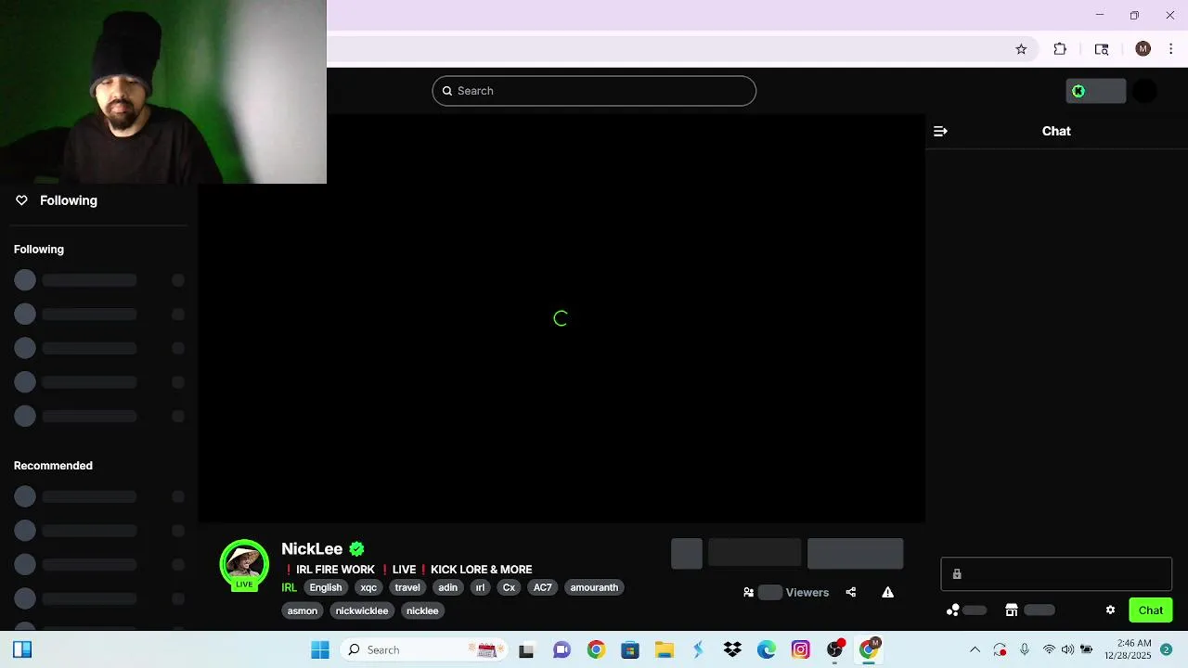
Task: Click the NickLee verified badge
Action: click(x=356, y=549)
